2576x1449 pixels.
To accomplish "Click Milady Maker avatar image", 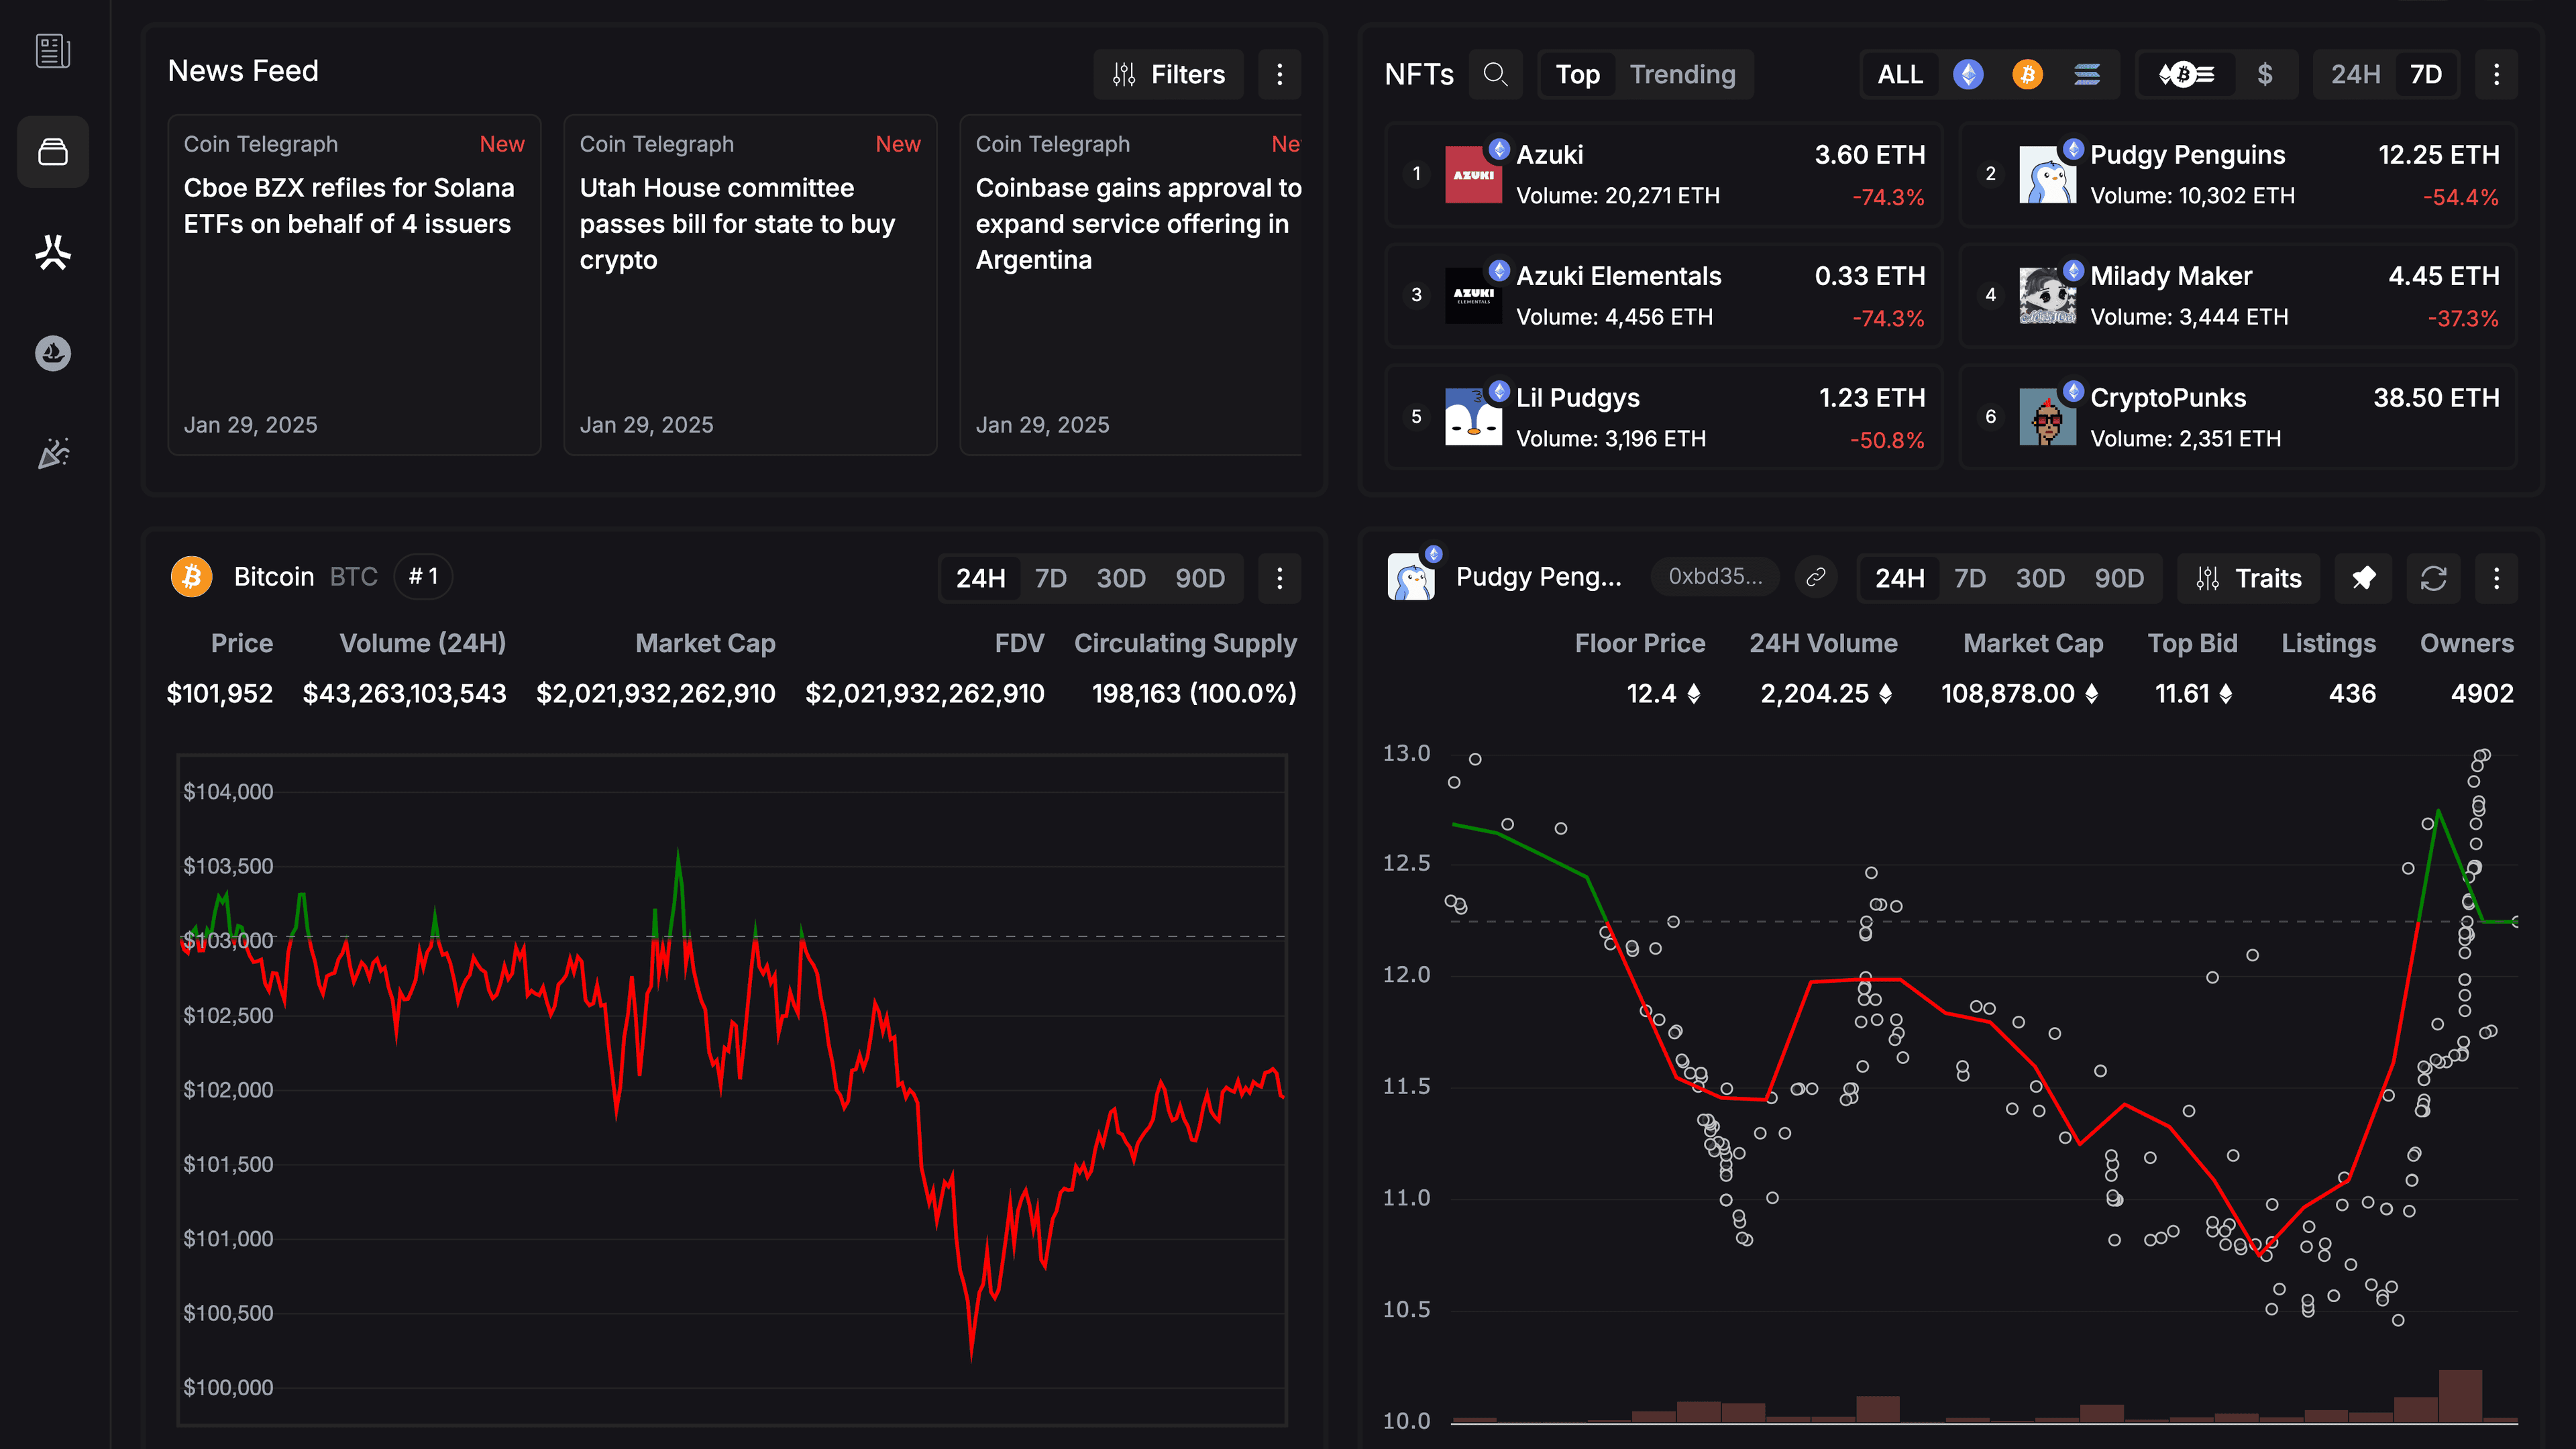I will tap(2047, 296).
